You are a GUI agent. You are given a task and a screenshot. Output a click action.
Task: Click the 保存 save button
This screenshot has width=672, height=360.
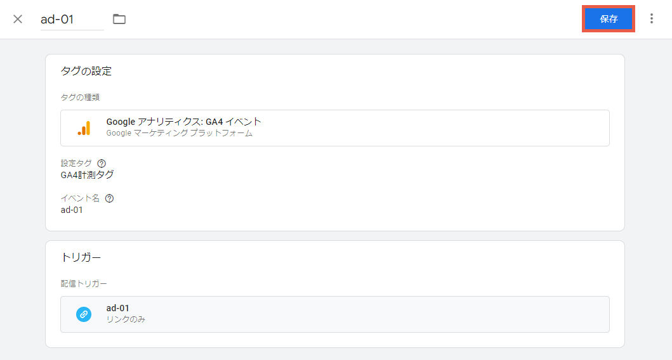coord(609,19)
